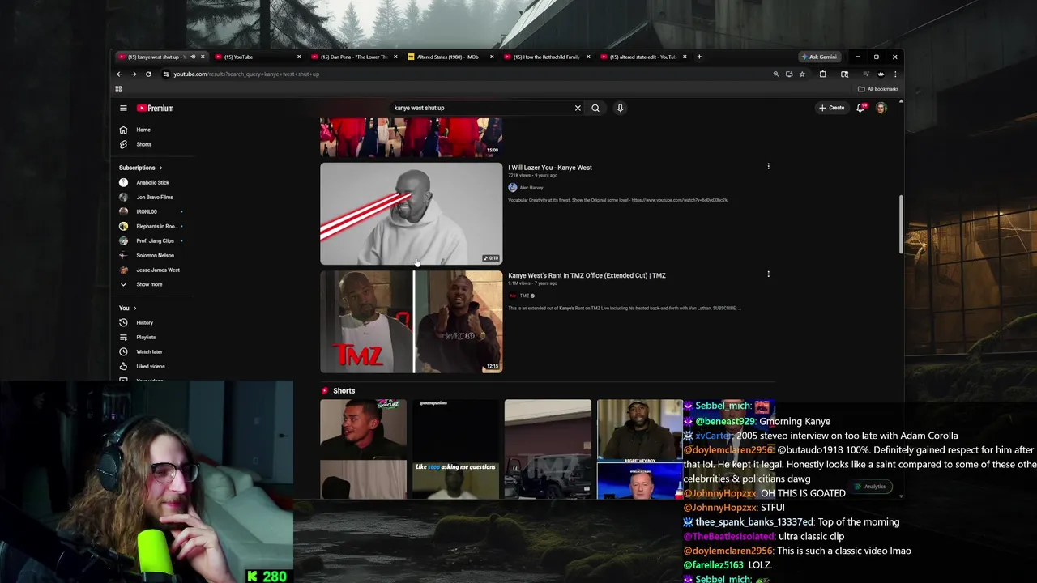Open the I Will Lazer You thumbnail
1037x583 pixels.
(411, 214)
